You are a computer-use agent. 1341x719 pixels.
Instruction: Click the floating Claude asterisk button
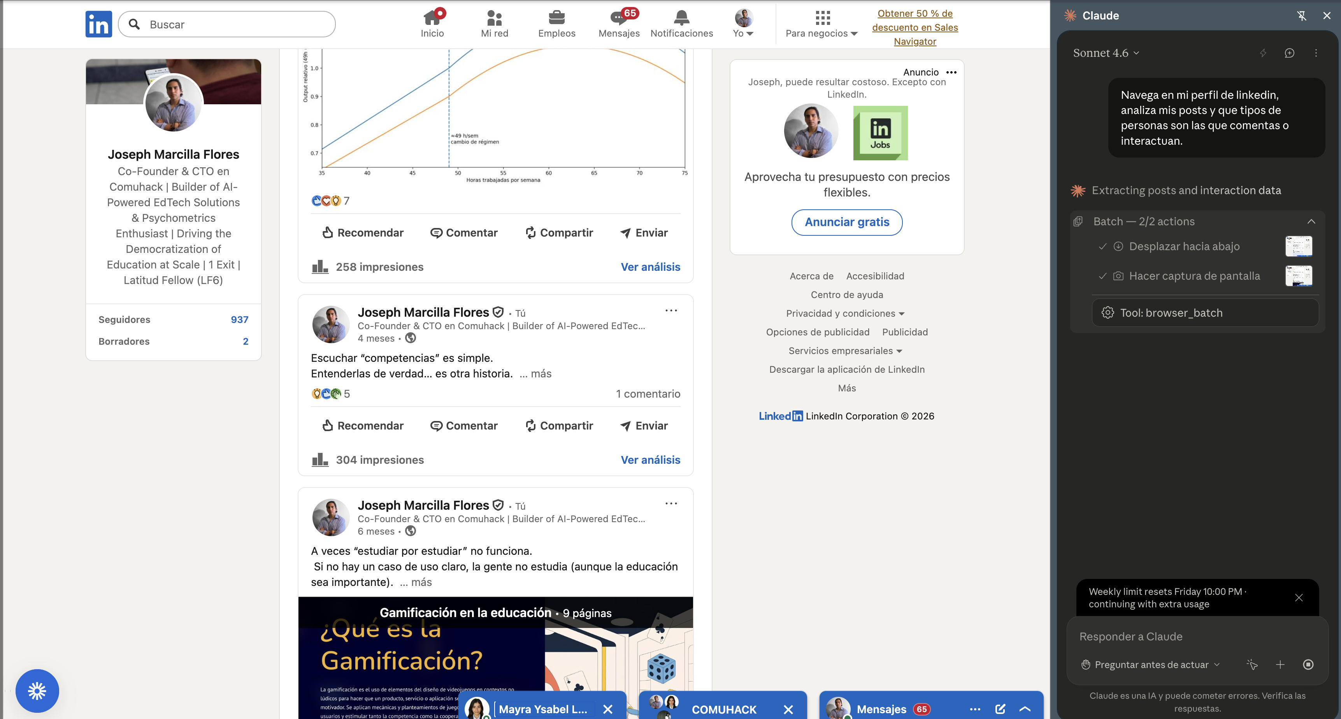[x=37, y=691]
